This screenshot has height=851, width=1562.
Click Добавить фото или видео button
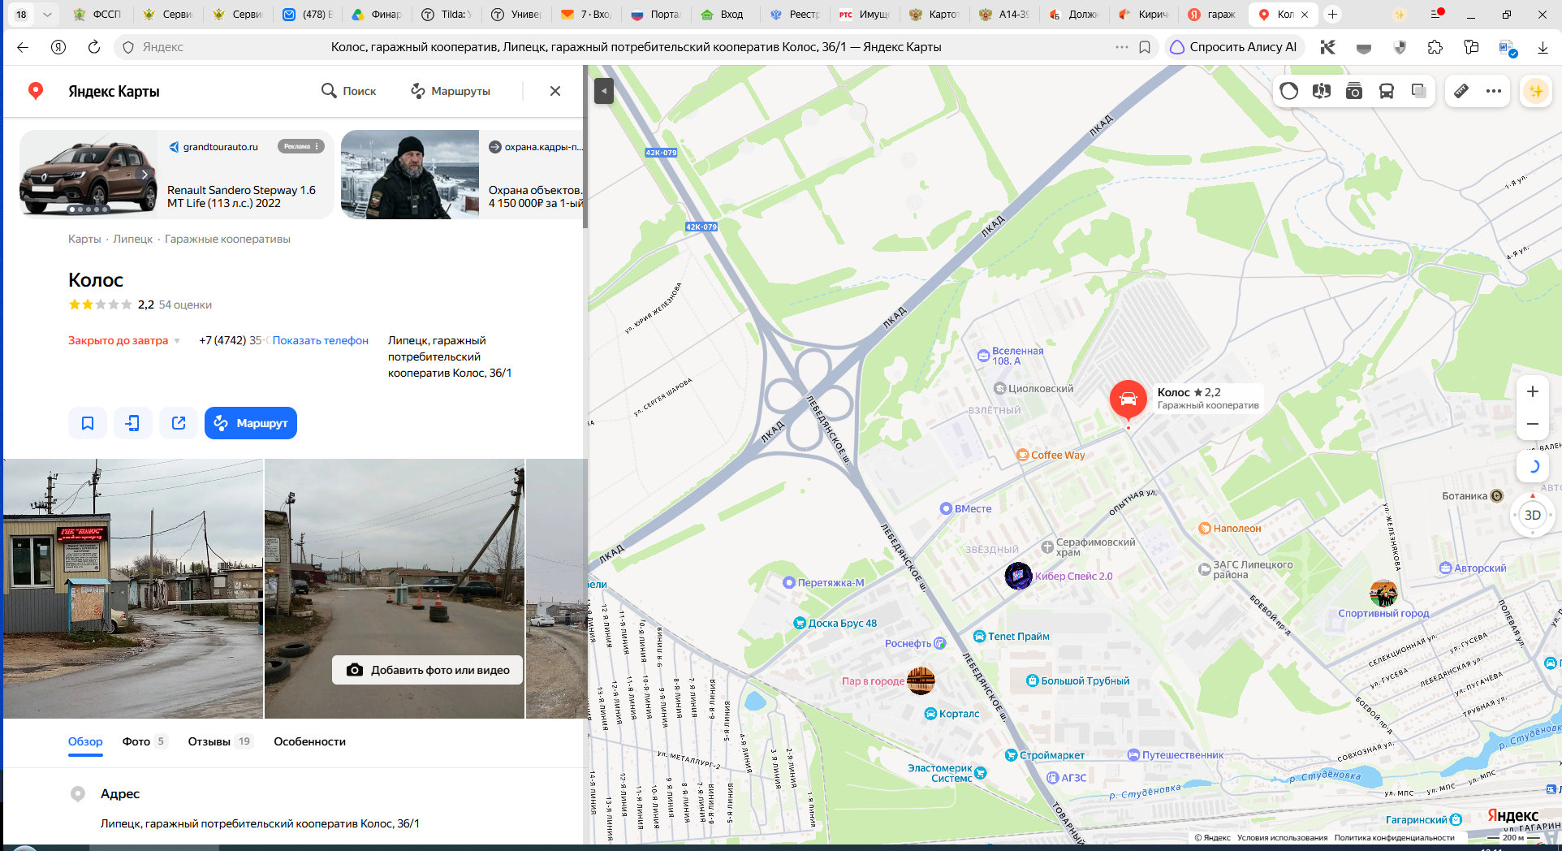point(427,670)
